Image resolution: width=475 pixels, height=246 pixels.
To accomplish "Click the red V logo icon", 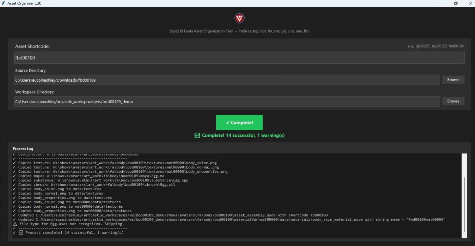I will click(239, 18).
